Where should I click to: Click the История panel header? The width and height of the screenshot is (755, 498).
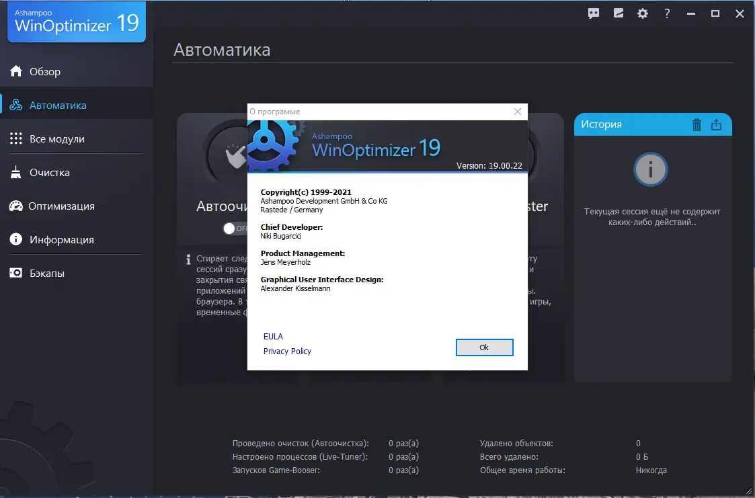point(652,124)
